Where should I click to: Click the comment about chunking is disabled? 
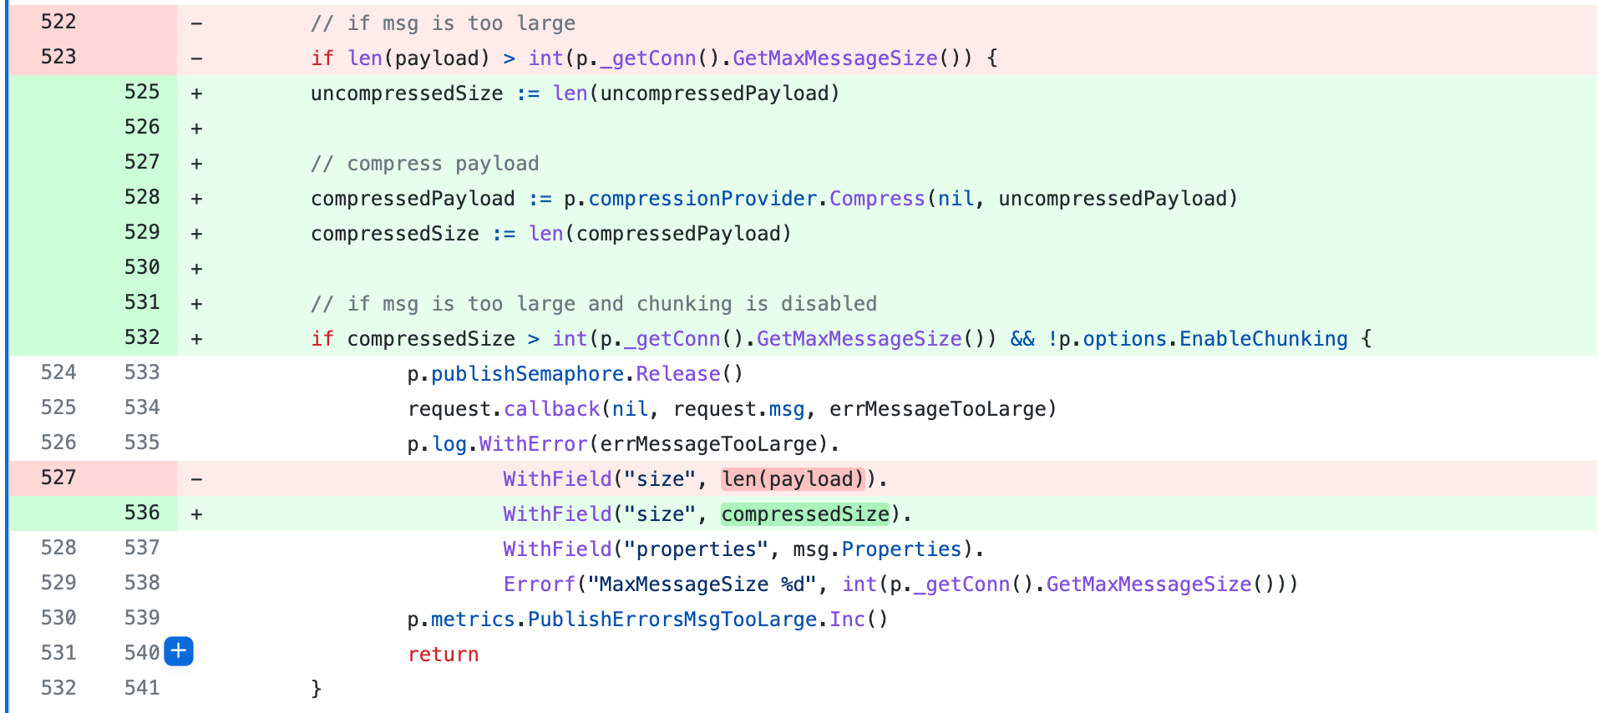pos(594,304)
